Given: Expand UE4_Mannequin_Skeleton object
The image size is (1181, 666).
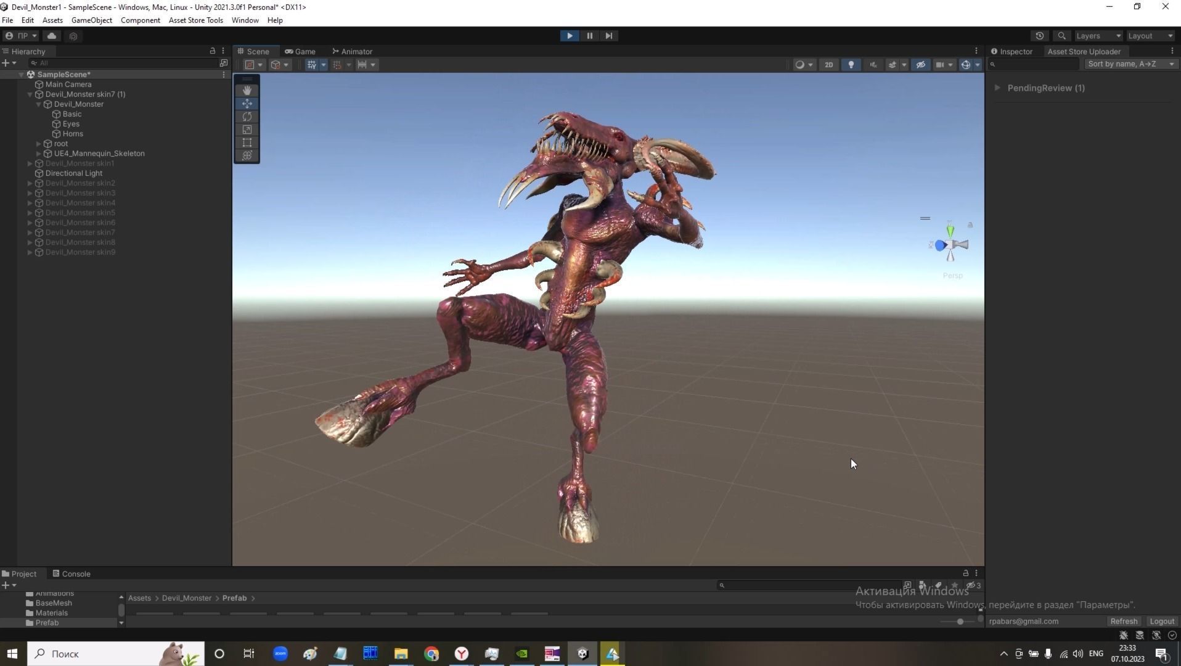Looking at the screenshot, I should coord(38,154).
